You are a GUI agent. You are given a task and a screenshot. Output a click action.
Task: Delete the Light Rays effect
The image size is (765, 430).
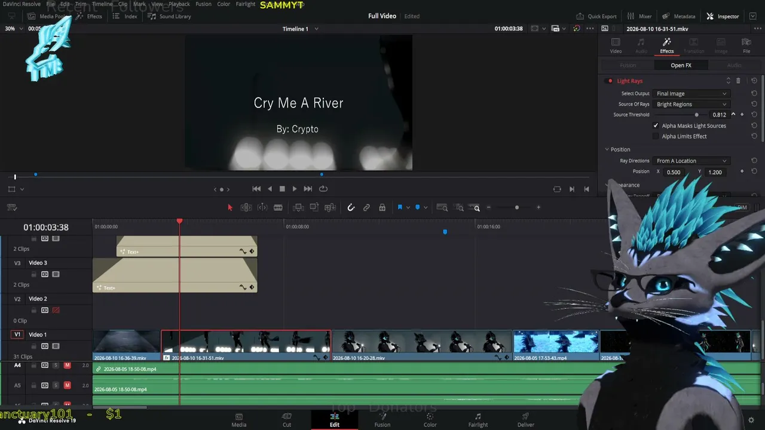click(x=738, y=81)
